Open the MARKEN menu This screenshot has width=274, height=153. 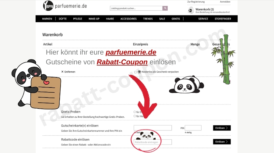pyautogui.click(x=47, y=19)
